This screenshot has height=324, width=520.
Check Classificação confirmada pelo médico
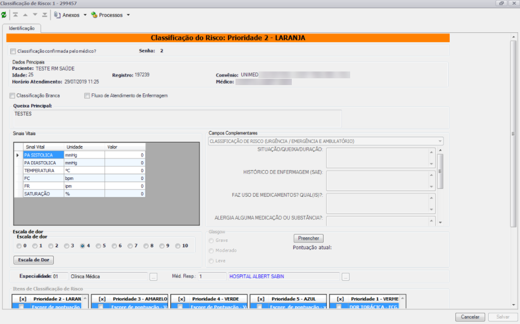click(13, 51)
